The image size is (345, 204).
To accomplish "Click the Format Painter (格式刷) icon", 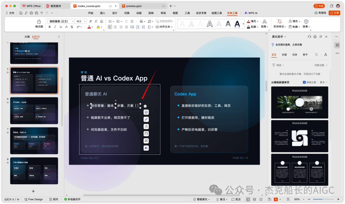I will [x=39, y=21].
